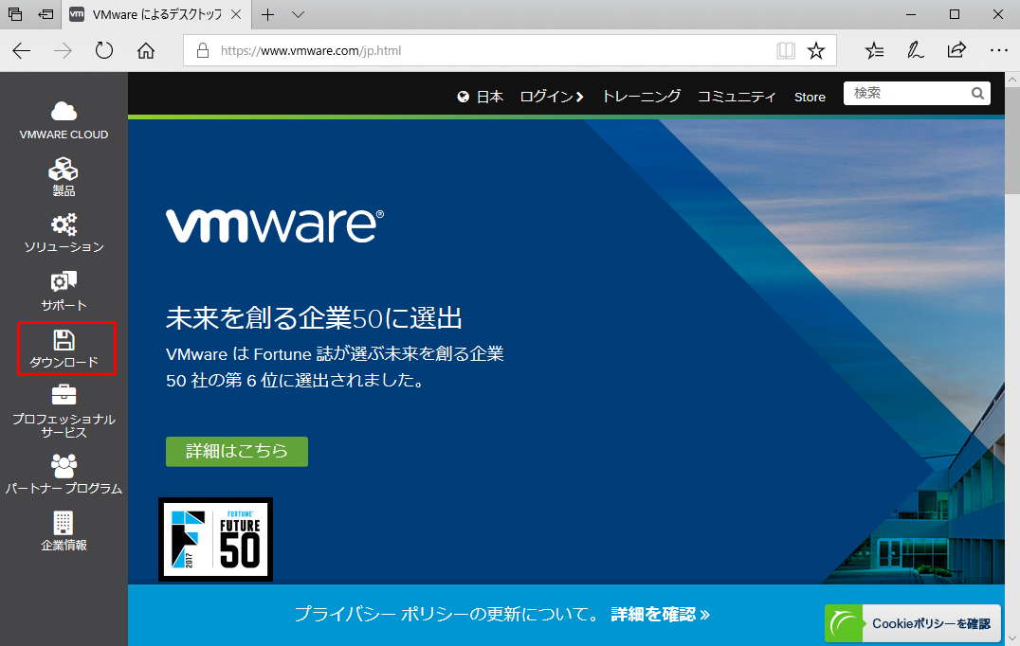Click the green 詳細はこちら button

pyautogui.click(x=237, y=451)
